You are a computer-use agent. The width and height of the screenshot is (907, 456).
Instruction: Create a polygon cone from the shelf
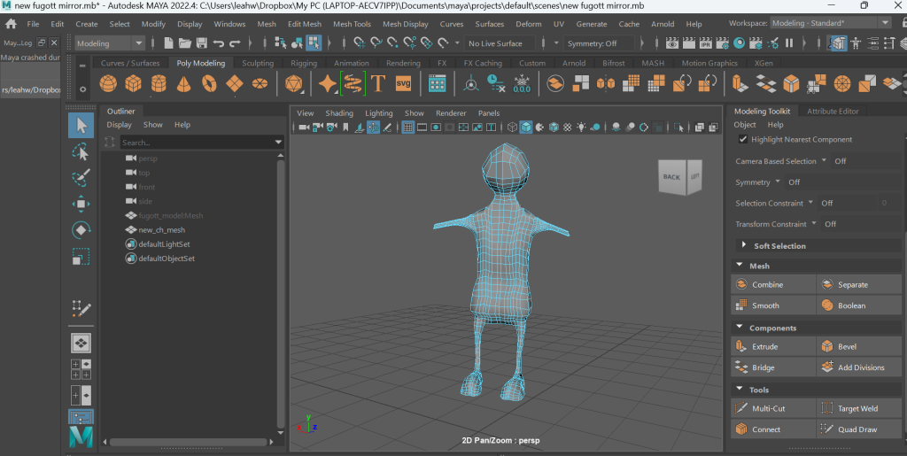point(184,84)
